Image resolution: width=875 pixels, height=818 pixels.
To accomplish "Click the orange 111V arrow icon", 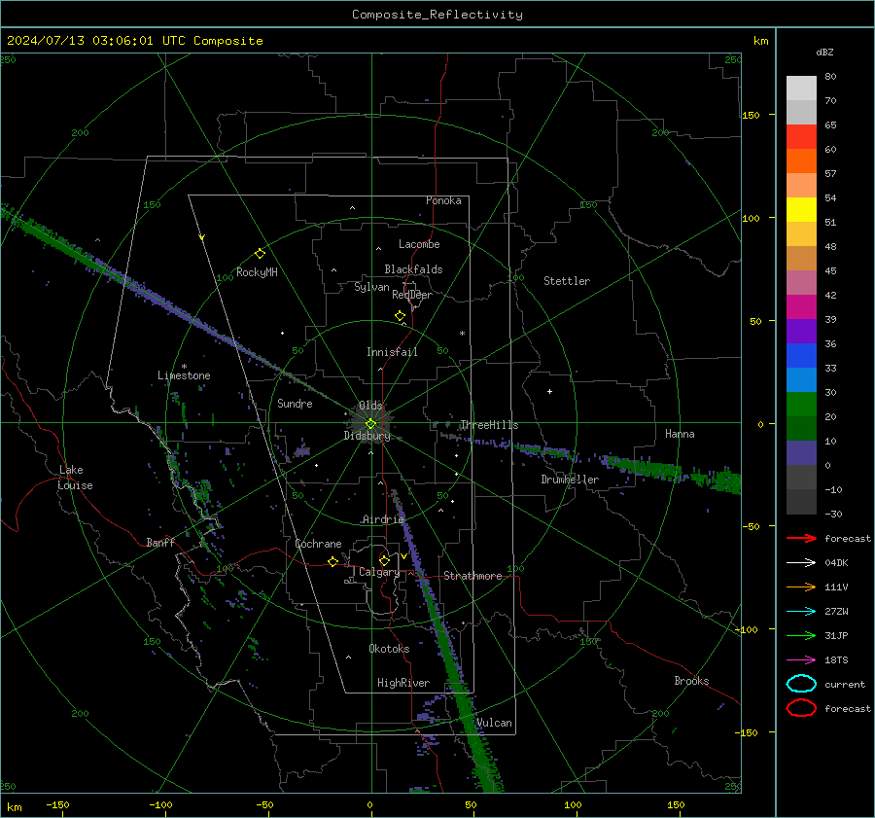I will [x=801, y=587].
